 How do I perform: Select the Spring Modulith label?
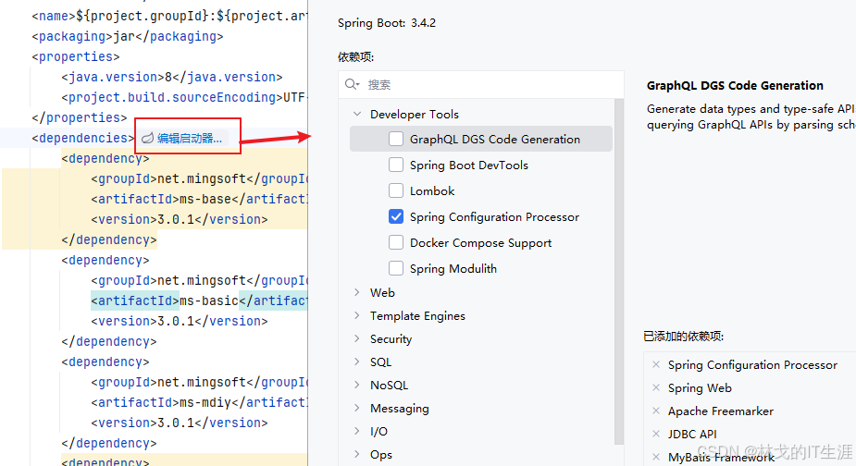tap(453, 268)
